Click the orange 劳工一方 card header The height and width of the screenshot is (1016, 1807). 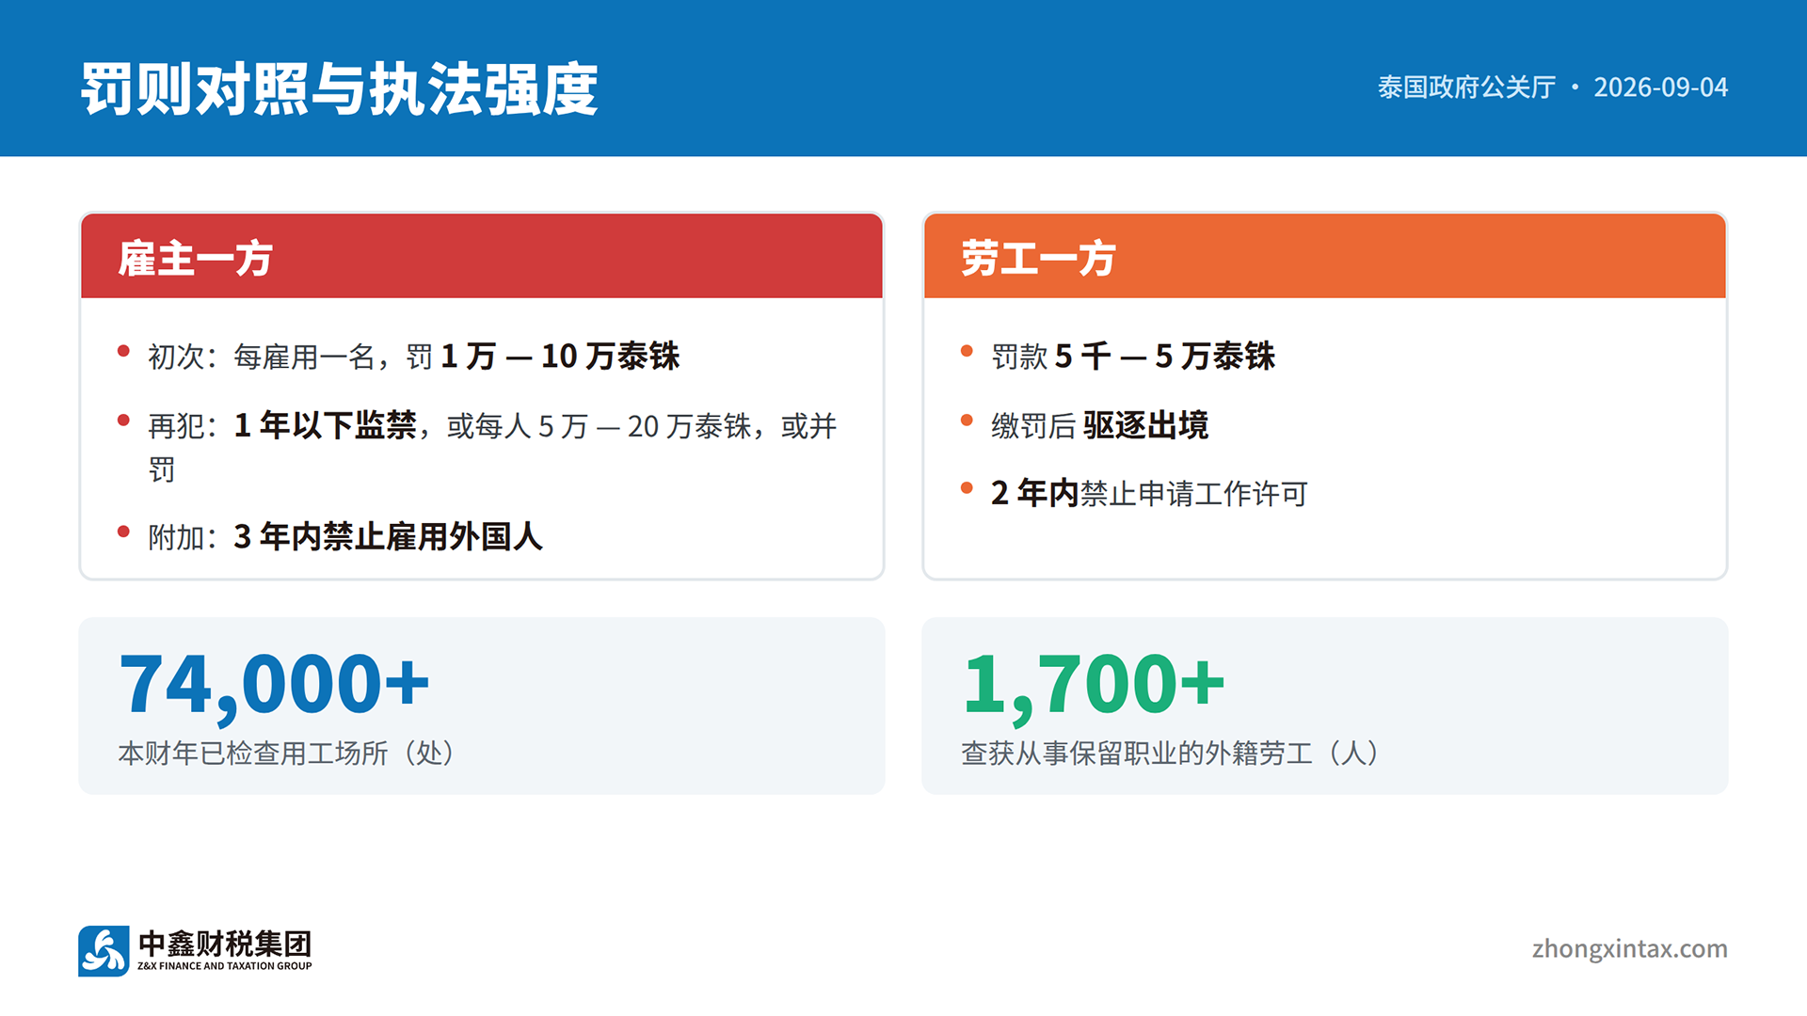pyautogui.click(x=1325, y=256)
